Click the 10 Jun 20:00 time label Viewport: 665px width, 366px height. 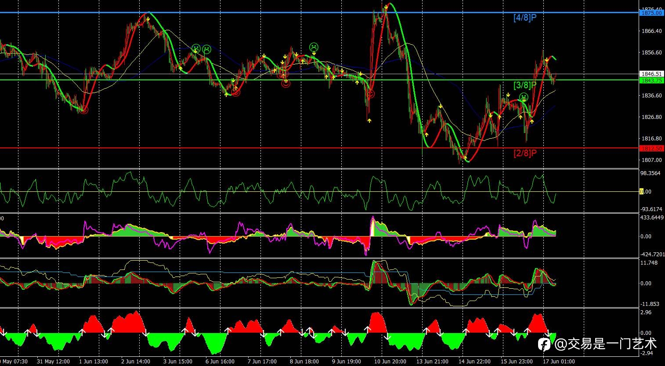click(390, 362)
